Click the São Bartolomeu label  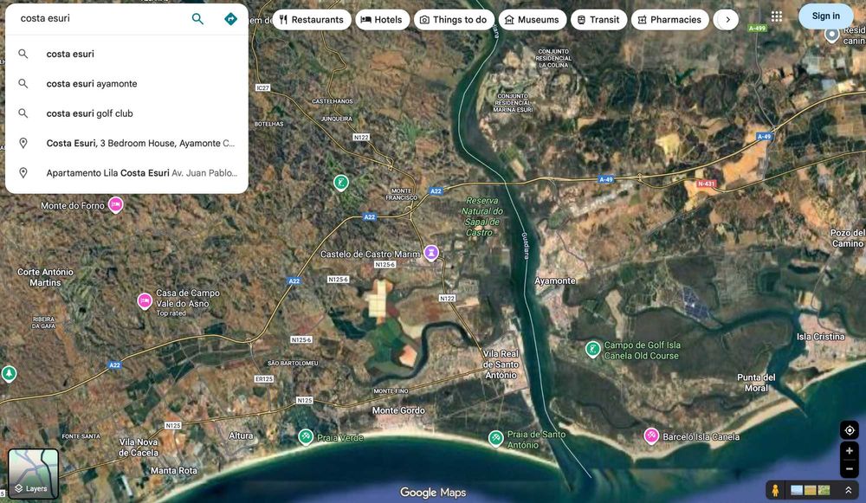(293, 364)
